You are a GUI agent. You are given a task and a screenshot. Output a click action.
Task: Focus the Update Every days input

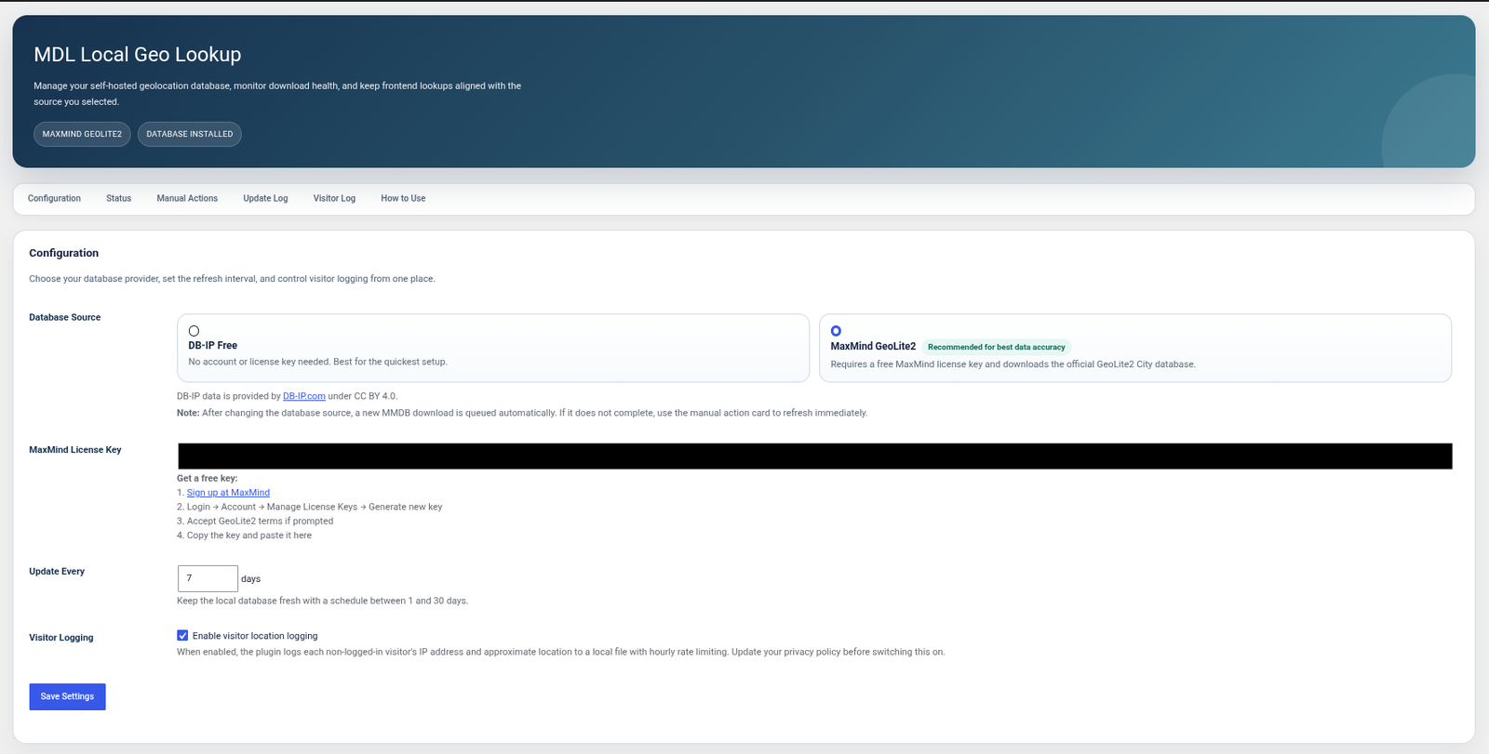pos(208,578)
